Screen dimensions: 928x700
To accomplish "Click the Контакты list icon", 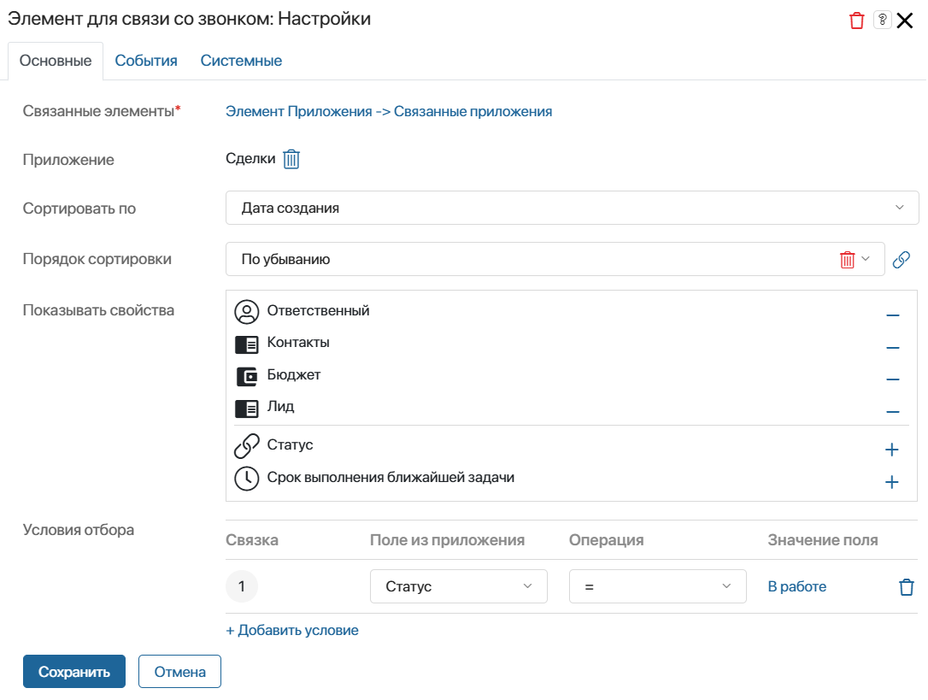I will pos(247,344).
